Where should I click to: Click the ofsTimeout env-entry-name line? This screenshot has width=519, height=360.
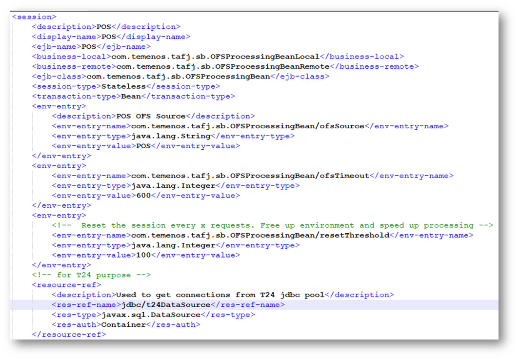(249, 176)
